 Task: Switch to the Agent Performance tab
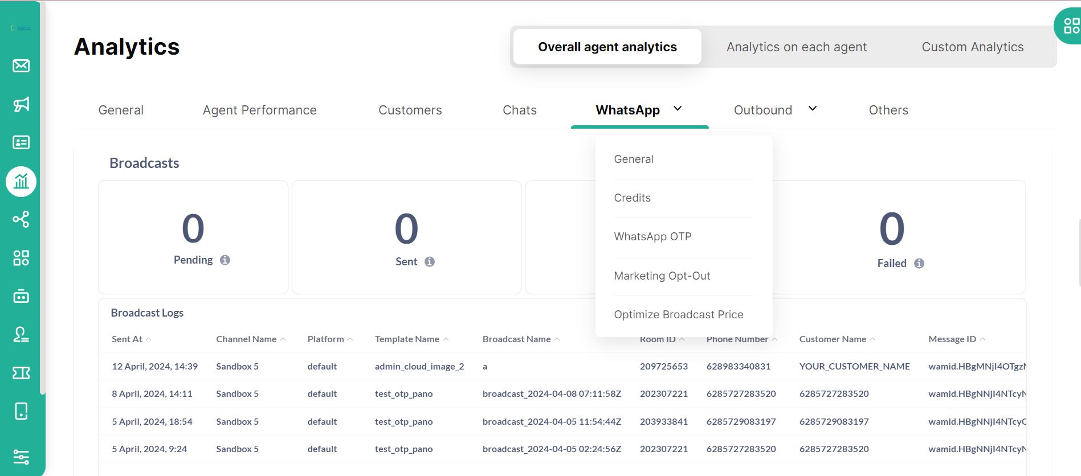click(259, 110)
